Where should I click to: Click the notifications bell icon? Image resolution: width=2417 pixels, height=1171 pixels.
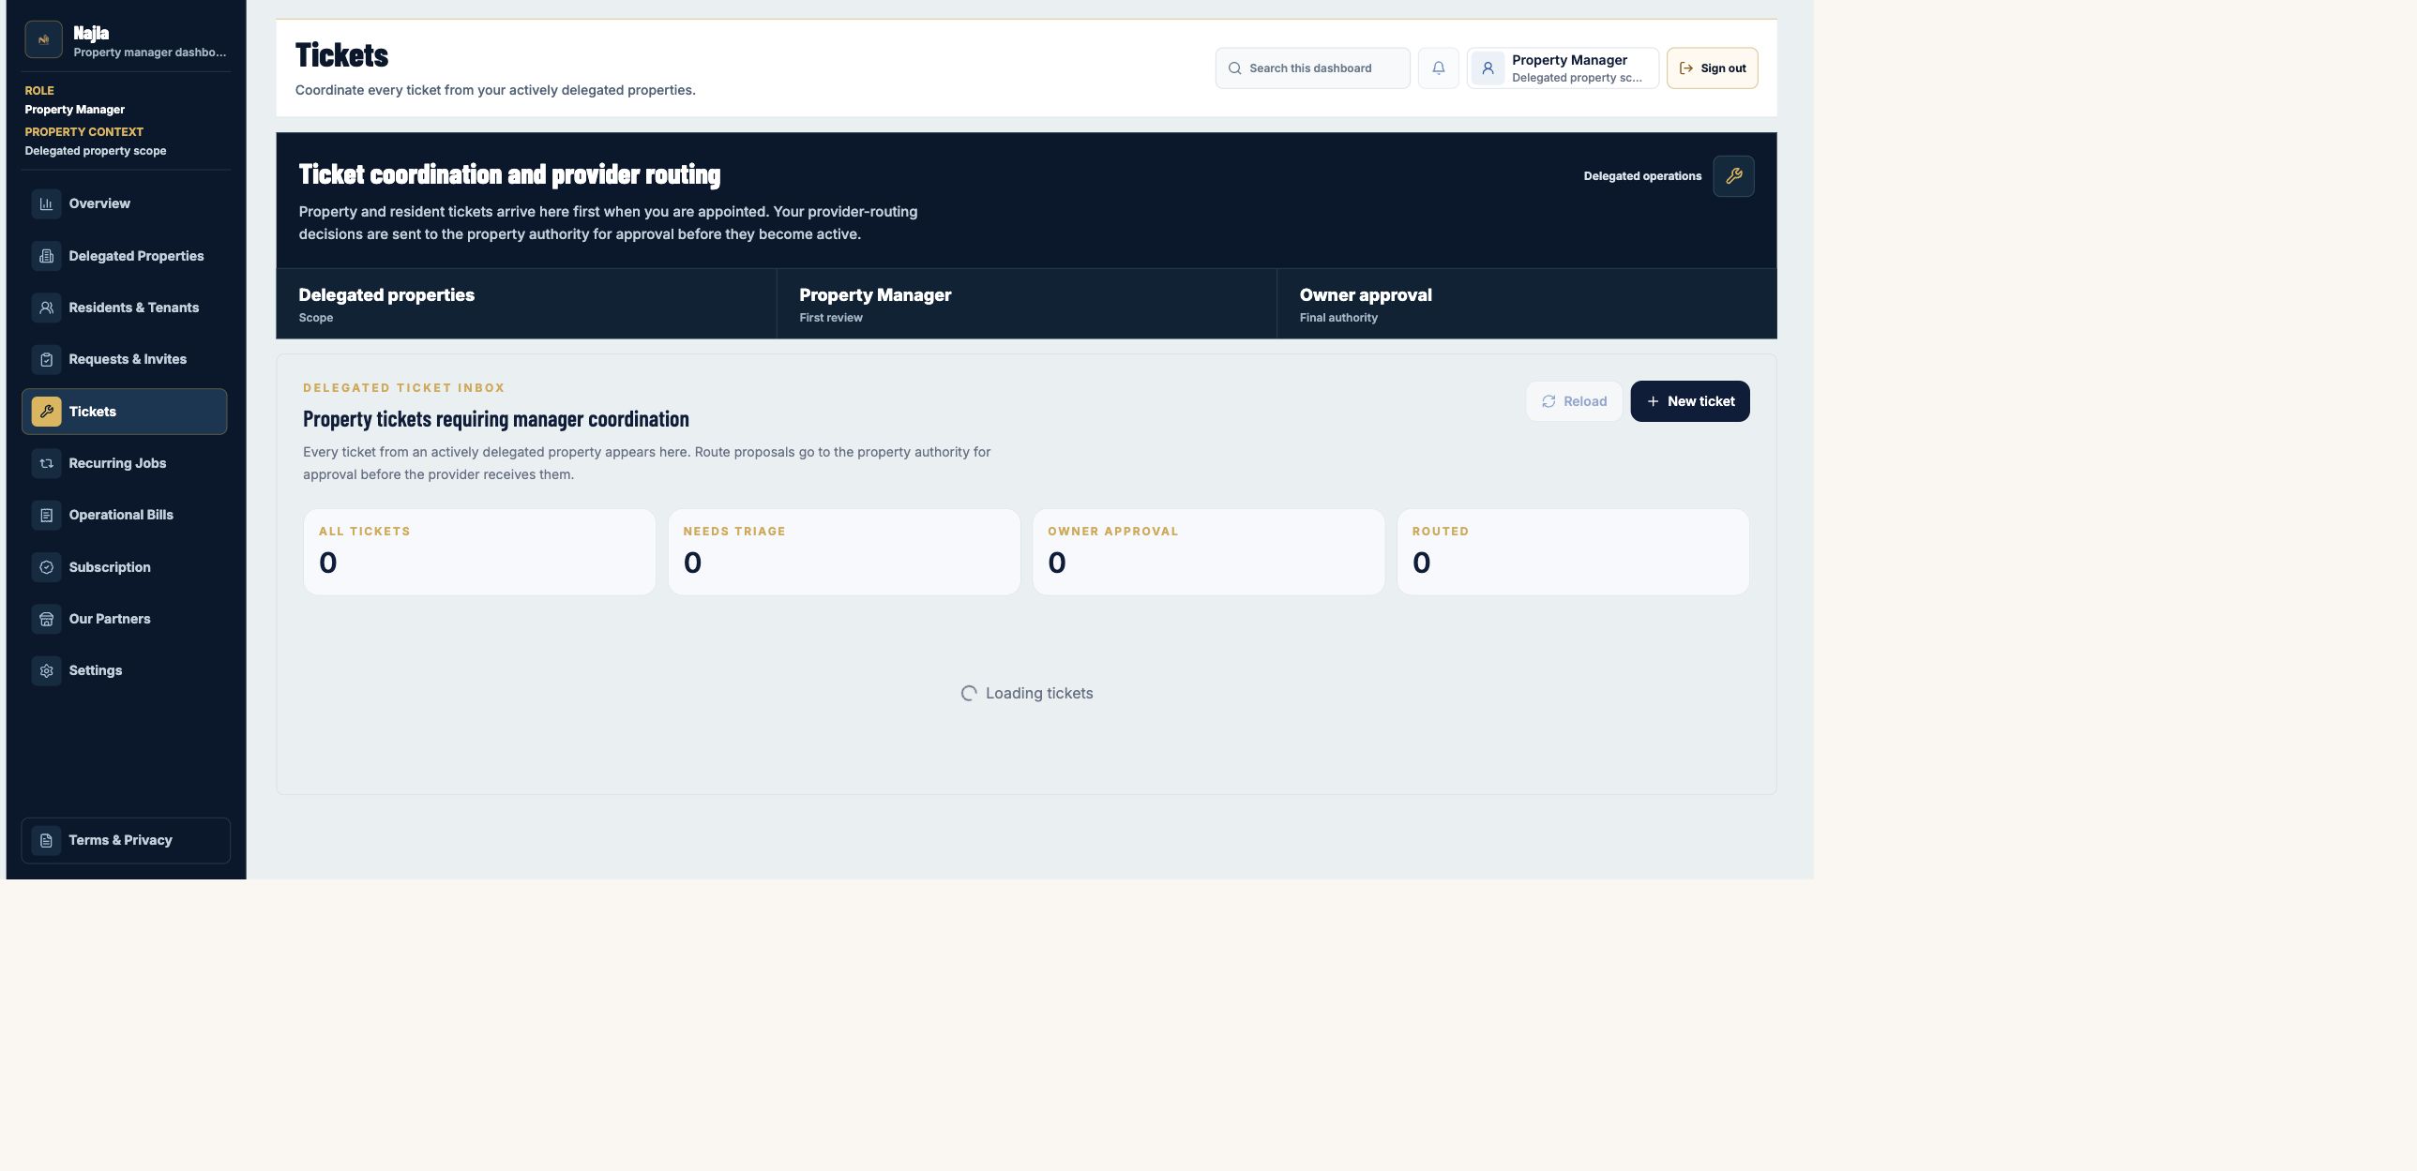click(x=1438, y=68)
